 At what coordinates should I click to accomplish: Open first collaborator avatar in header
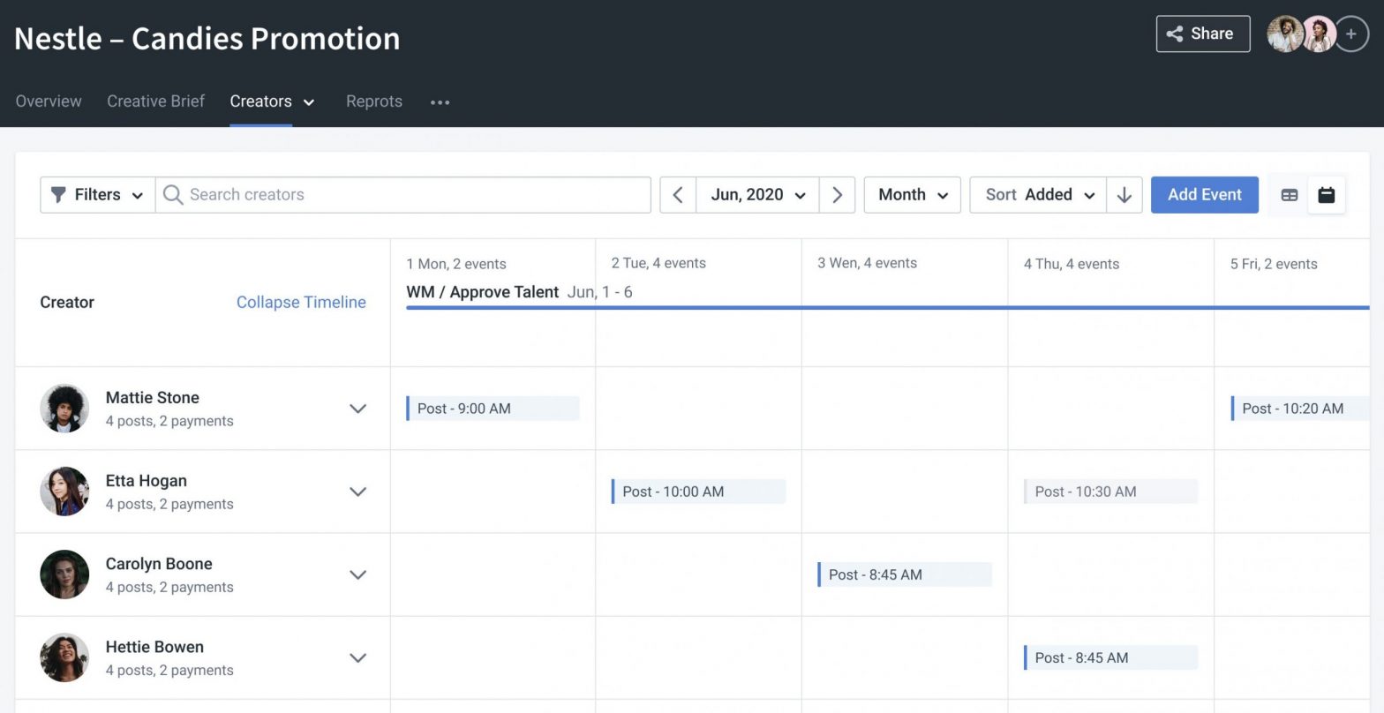pos(1284,34)
